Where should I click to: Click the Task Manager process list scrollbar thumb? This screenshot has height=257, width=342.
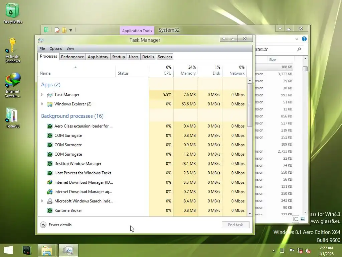(250, 105)
